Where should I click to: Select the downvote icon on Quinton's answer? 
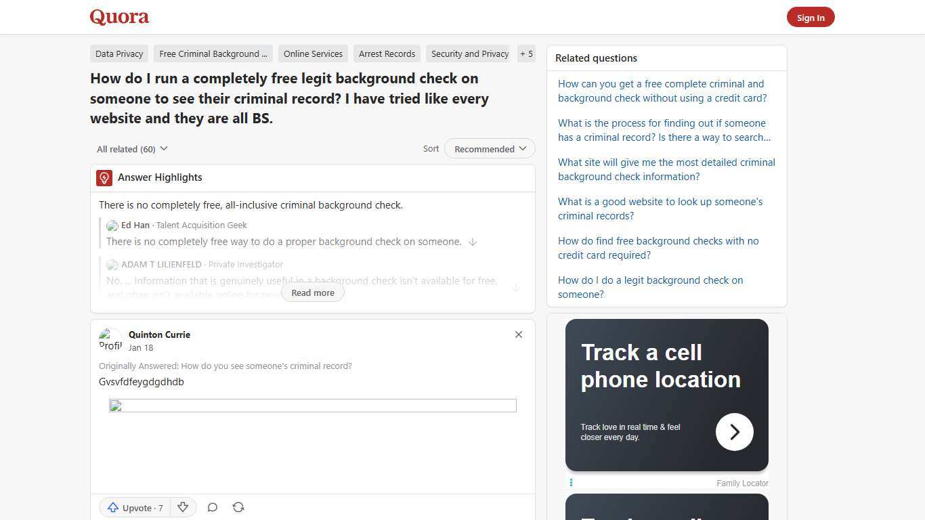pyautogui.click(x=183, y=507)
